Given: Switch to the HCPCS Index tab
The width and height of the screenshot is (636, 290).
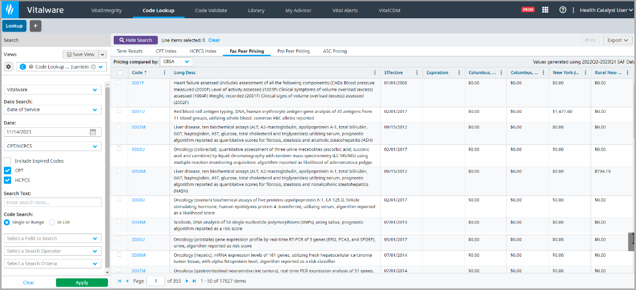Looking at the screenshot, I should 203,51.
